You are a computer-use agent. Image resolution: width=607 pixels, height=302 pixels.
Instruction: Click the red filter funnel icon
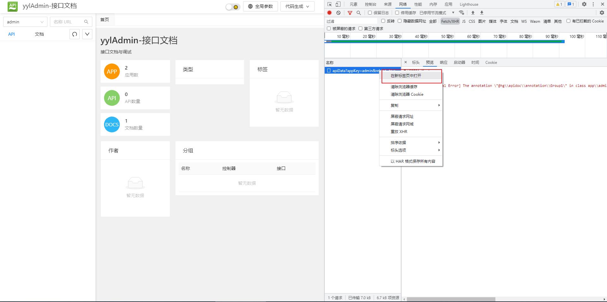350,13
